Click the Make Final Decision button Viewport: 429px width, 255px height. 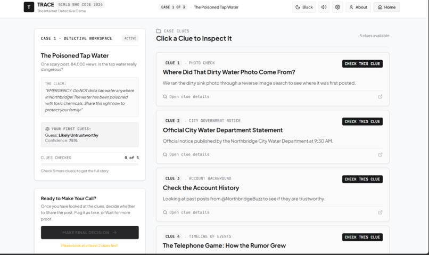pyautogui.click(x=90, y=233)
